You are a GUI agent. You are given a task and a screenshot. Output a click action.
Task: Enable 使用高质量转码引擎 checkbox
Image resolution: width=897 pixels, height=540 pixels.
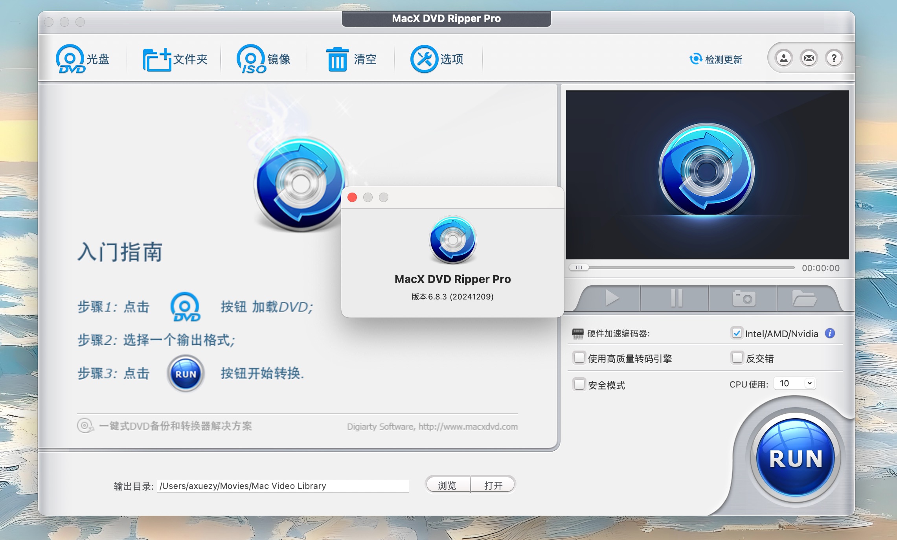point(579,358)
